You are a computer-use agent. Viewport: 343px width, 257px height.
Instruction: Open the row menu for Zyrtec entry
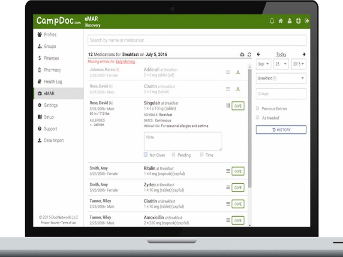click(228, 187)
